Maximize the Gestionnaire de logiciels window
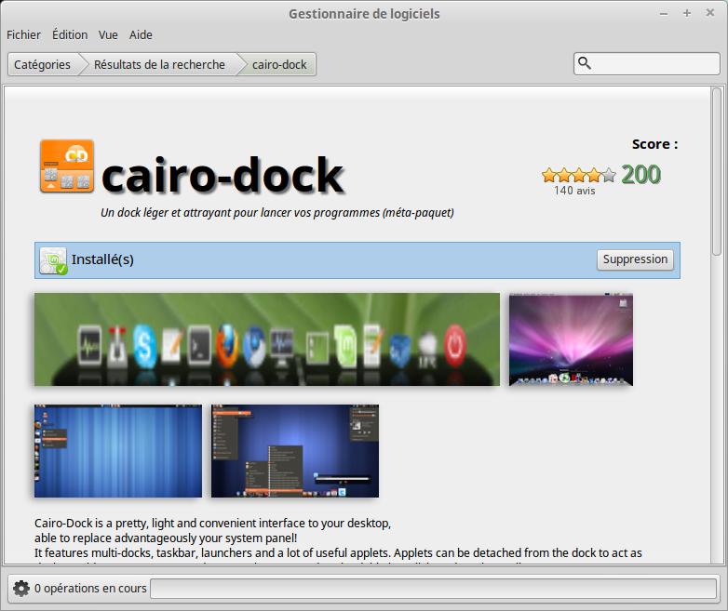 (x=687, y=13)
